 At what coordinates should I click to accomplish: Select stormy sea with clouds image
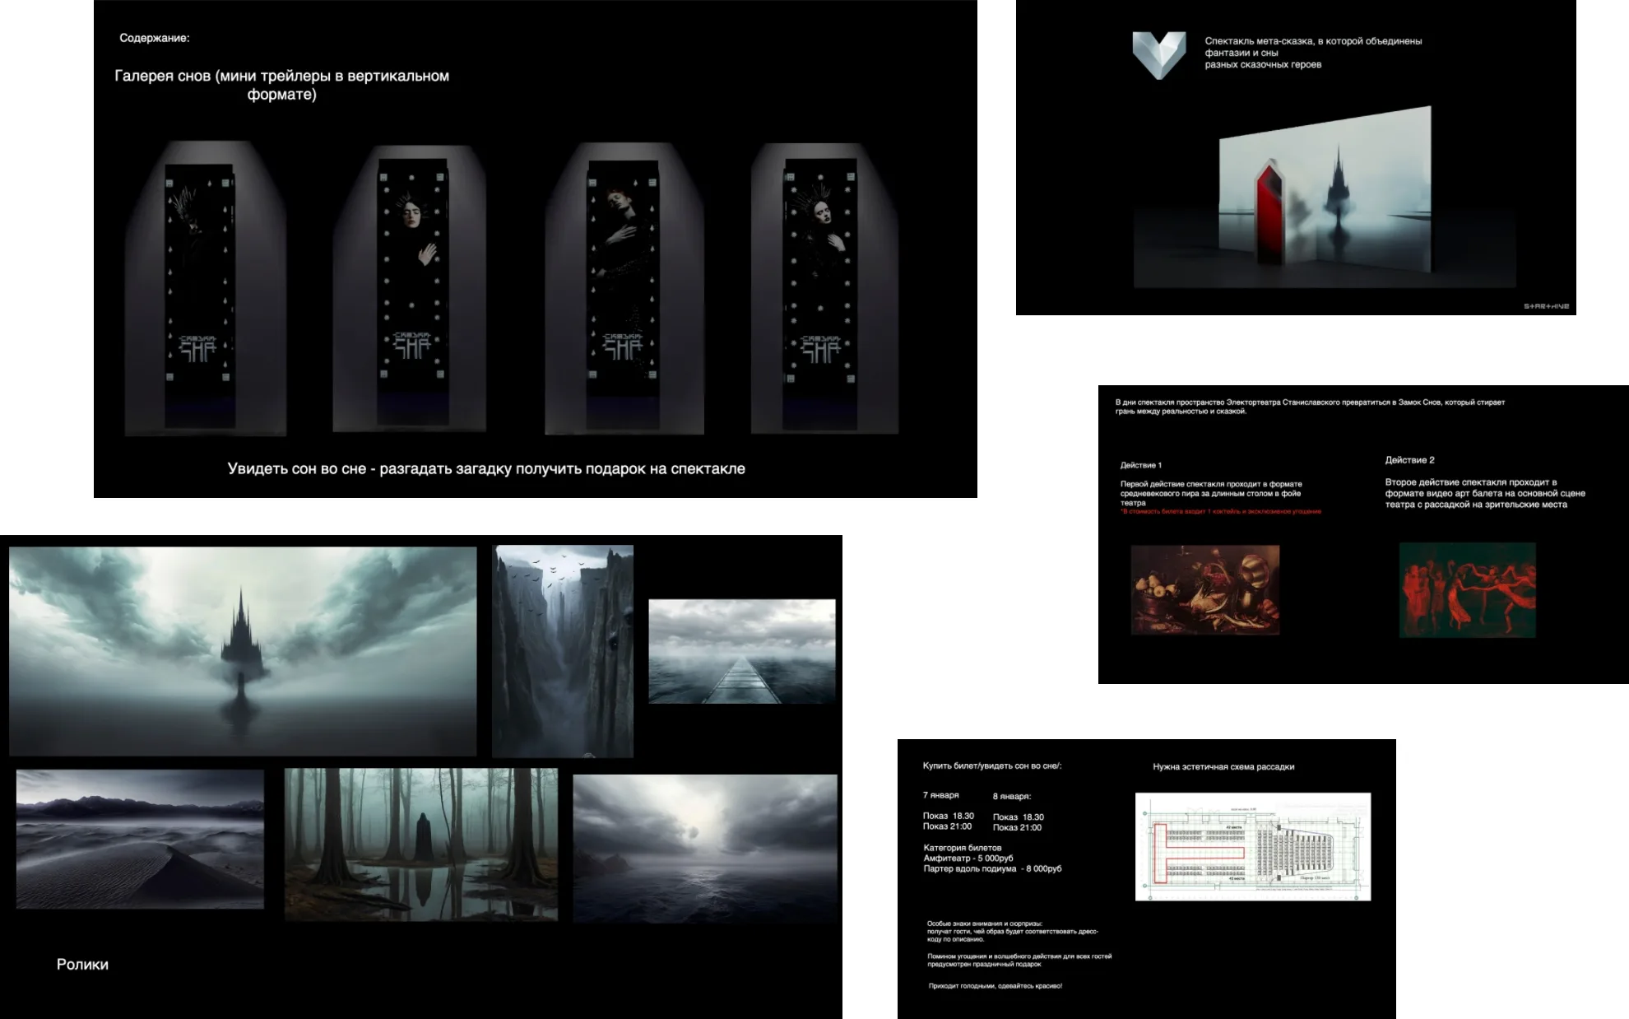coord(705,848)
